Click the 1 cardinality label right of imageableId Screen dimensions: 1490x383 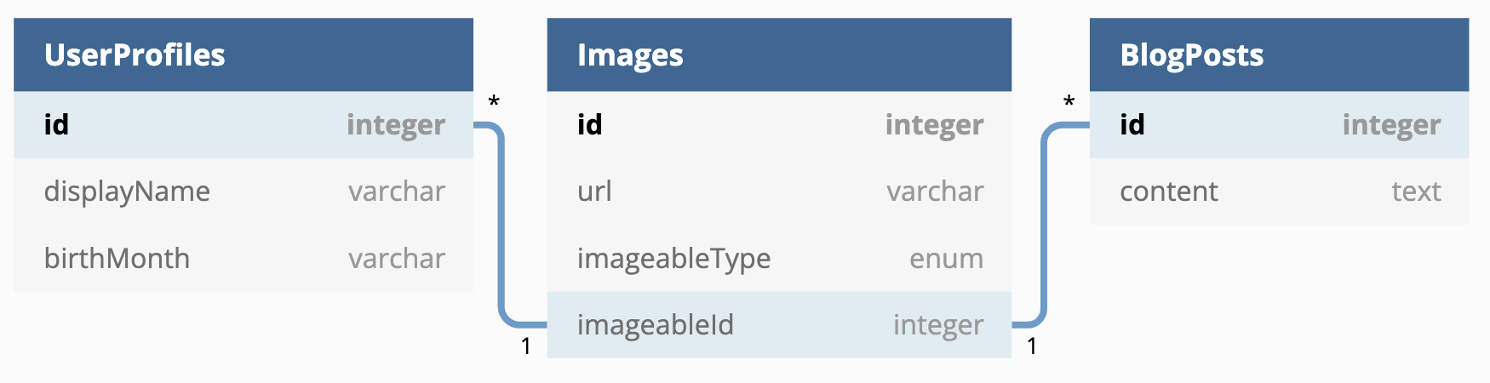tap(1032, 346)
